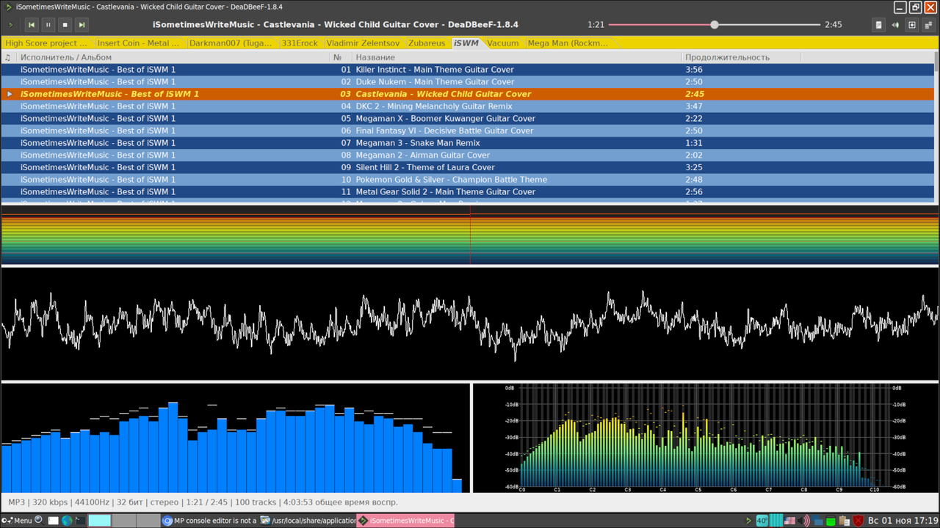Select track 05 Megaman X - Boomer Kuwanger
This screenshot has height=528, width=940.
coord(468,119)
